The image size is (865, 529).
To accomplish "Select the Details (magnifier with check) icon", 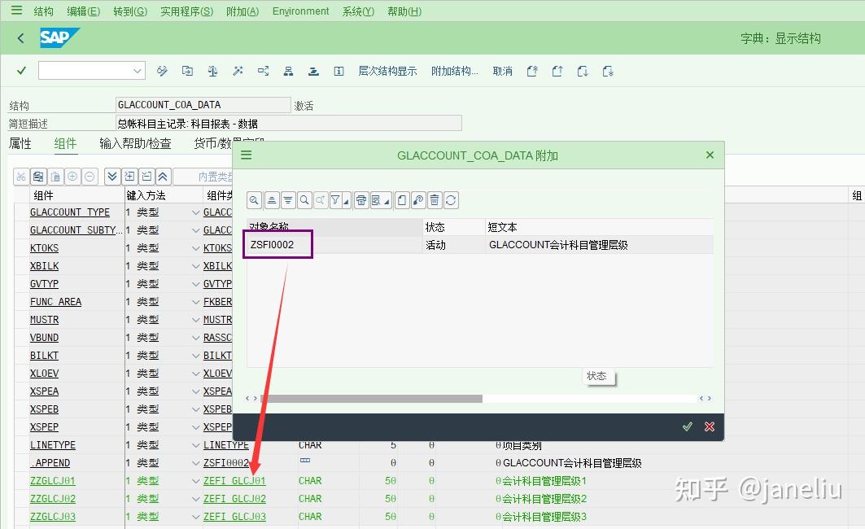I will pyautogui.click(x=254, y=199).
